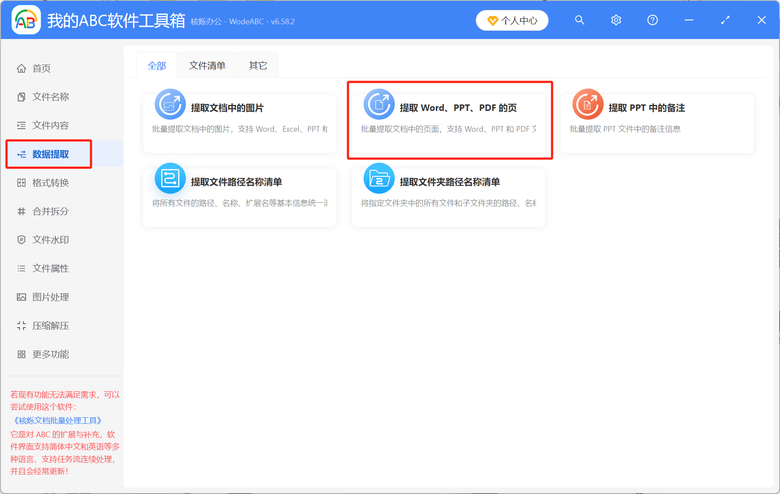
Task: Switch to the 其它 tab
Action: (257, 65)
